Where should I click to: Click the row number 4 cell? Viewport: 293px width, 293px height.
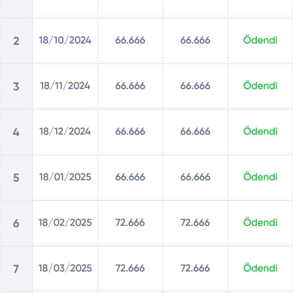pos(16,132)
